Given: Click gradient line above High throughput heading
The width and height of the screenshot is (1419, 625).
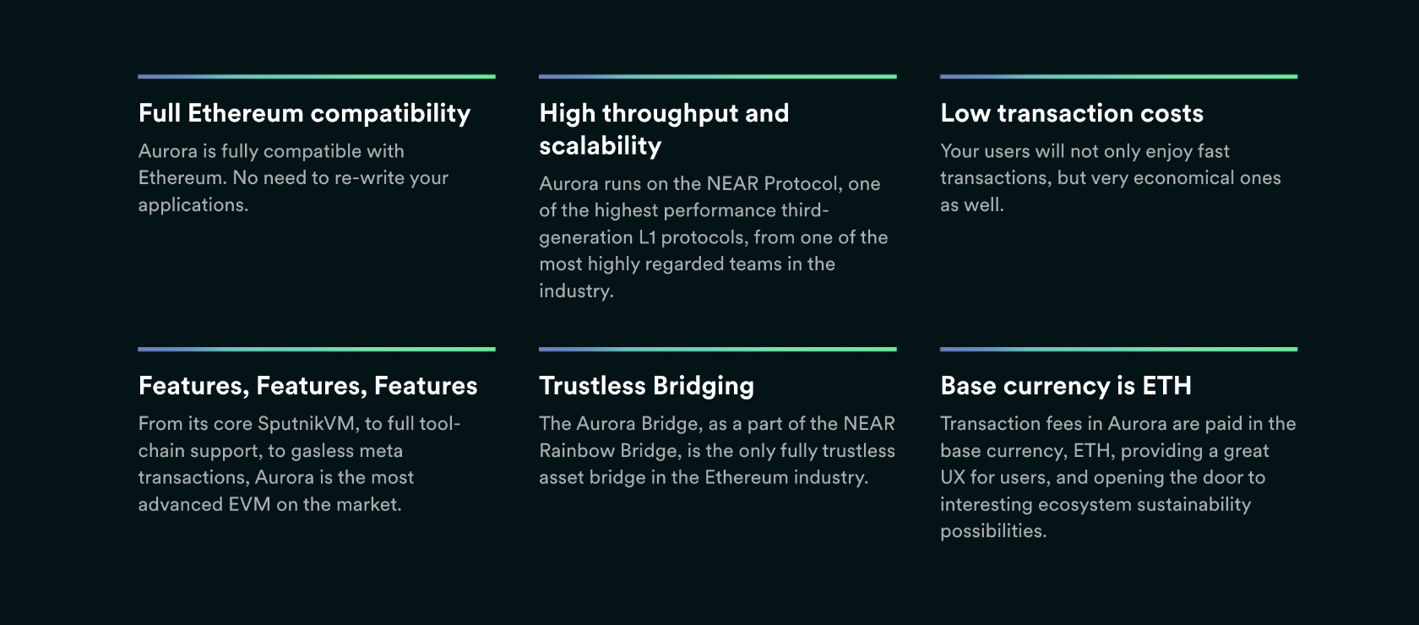Looking at the screenshot, I should click(718, 77).
